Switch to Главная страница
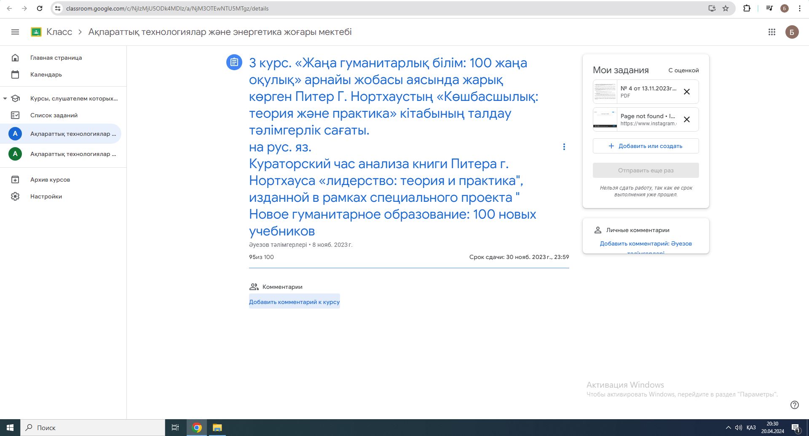 click(56, 58)
